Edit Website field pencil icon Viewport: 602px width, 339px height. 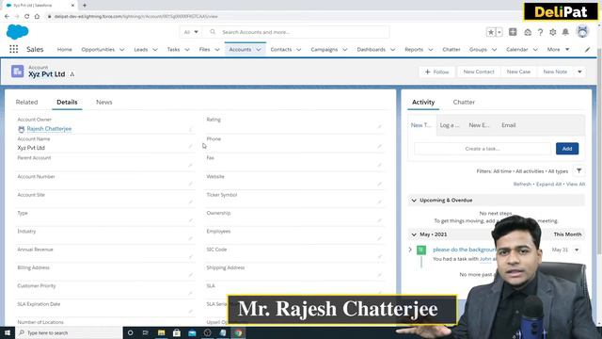tap(379, 184)
